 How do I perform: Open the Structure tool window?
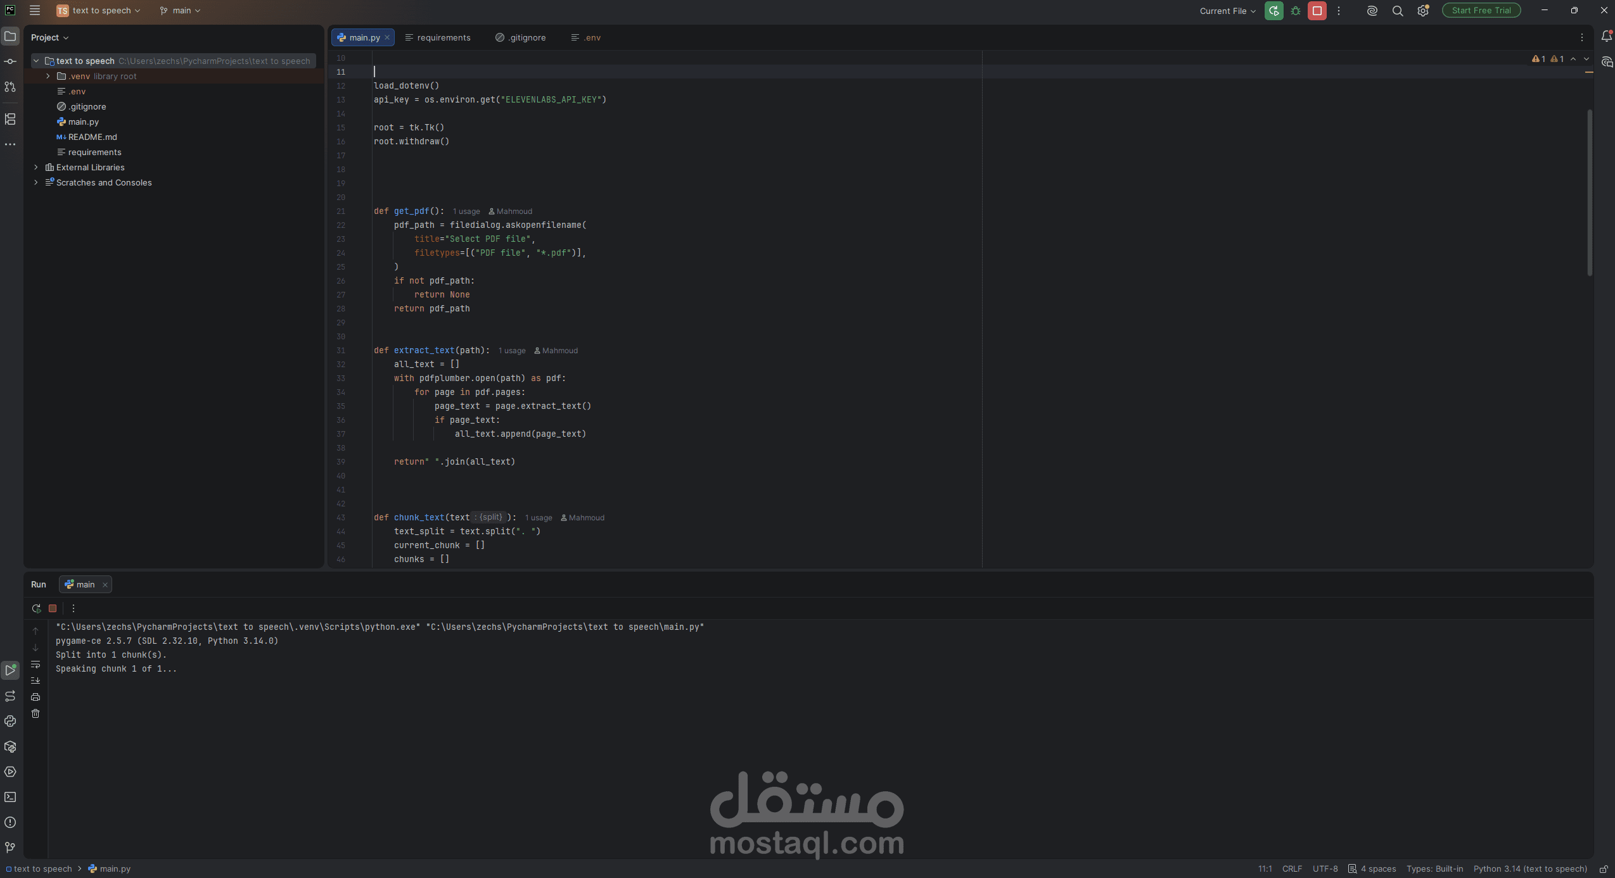[x=10, y=119]
